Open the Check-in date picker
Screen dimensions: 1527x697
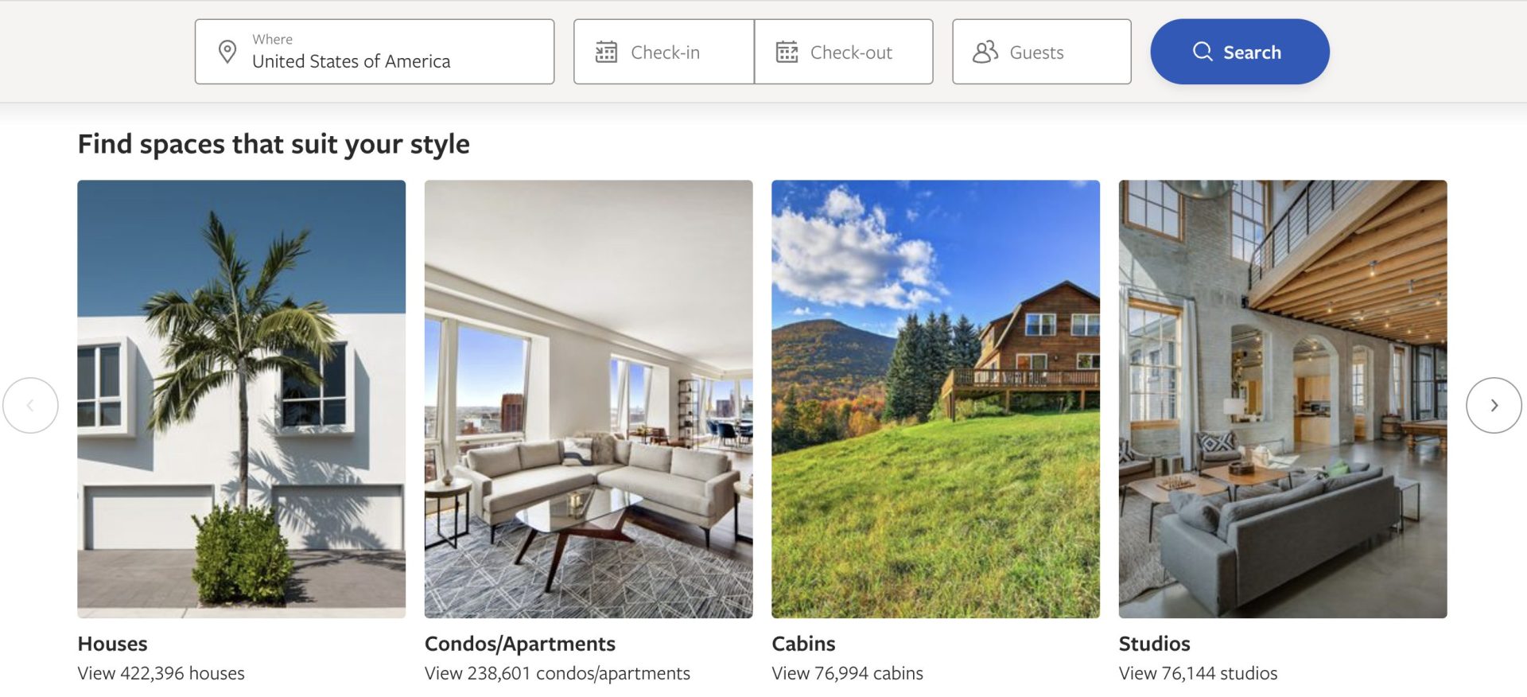coord(664,52)
